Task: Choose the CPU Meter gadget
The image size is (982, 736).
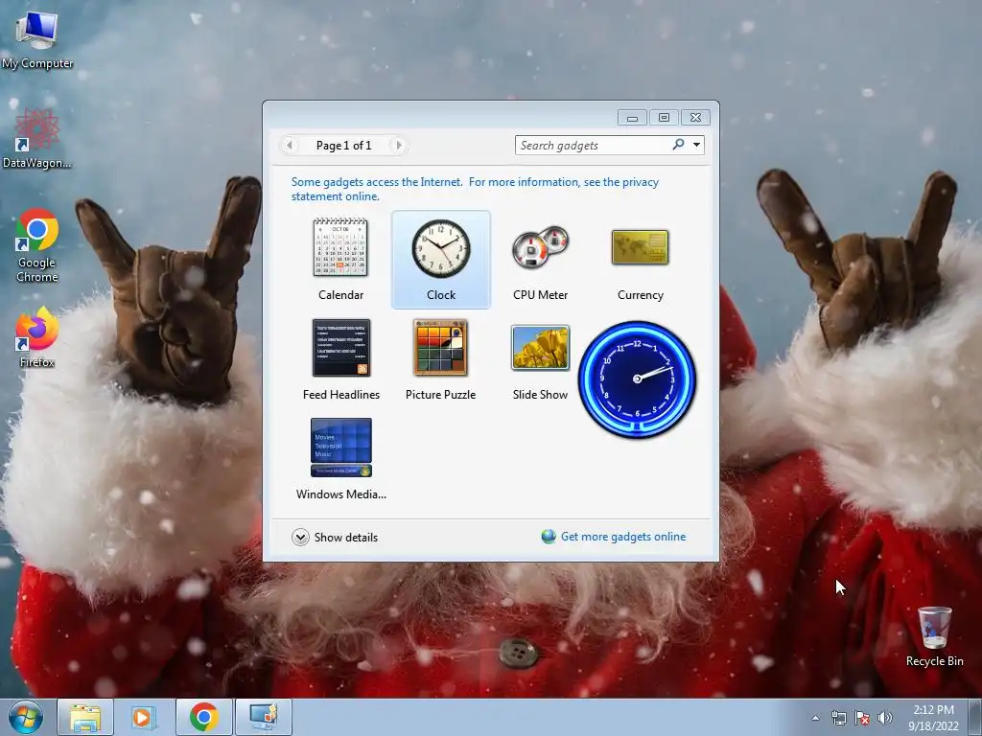Action: 540,259
